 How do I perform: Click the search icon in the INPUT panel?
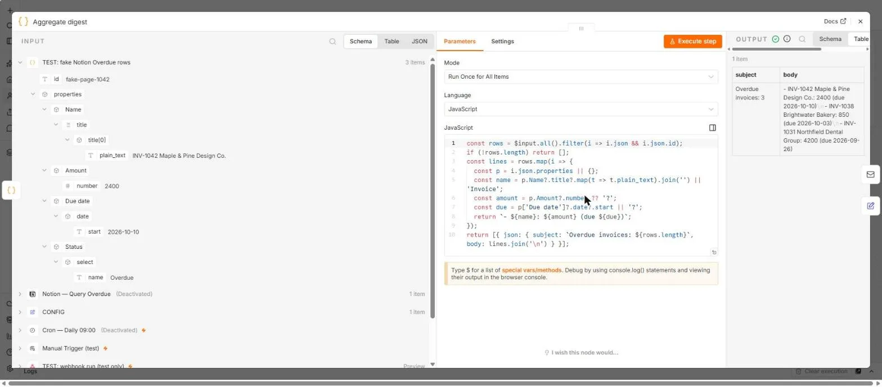tap(332, 41)
